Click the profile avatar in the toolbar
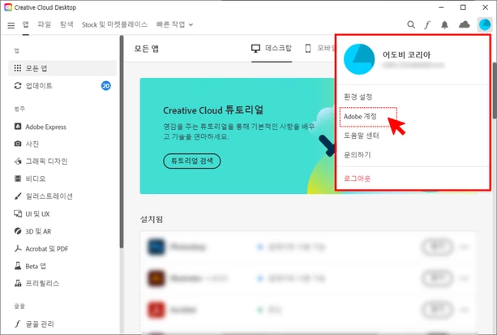Image resolution: width=497 pixels, height=335 pixels. 485,24
